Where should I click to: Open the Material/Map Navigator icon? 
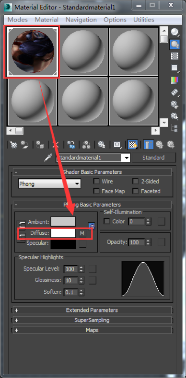[174, 128]
